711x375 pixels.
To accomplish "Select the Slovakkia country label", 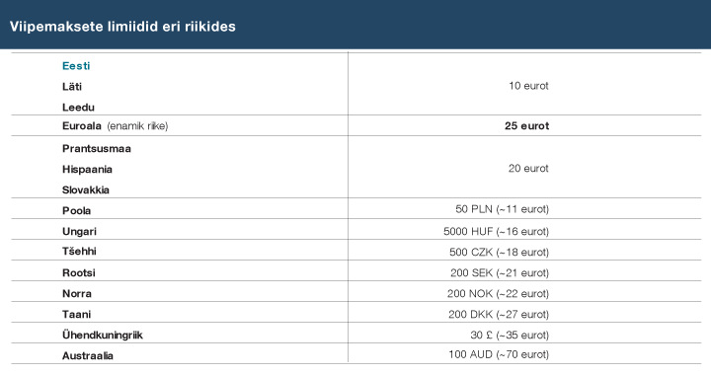I will (86, 189).
